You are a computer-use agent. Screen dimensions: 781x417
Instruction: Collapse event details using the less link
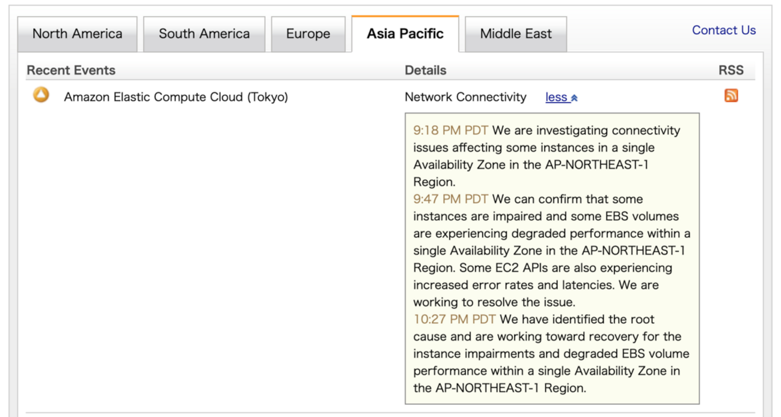point(557,97)
